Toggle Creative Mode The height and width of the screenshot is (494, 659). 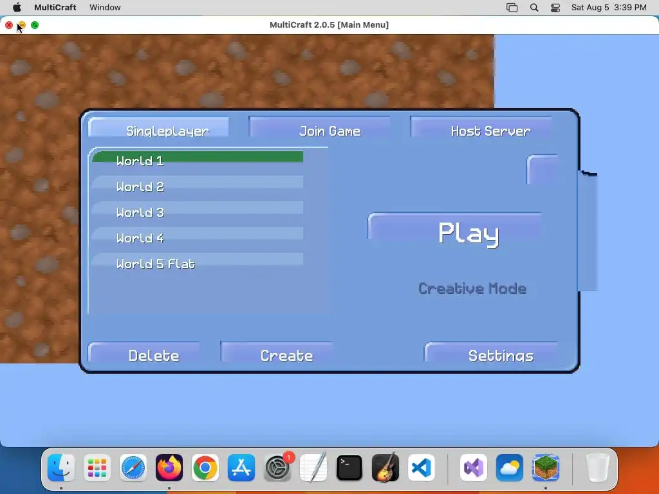(x=472, y=289)
